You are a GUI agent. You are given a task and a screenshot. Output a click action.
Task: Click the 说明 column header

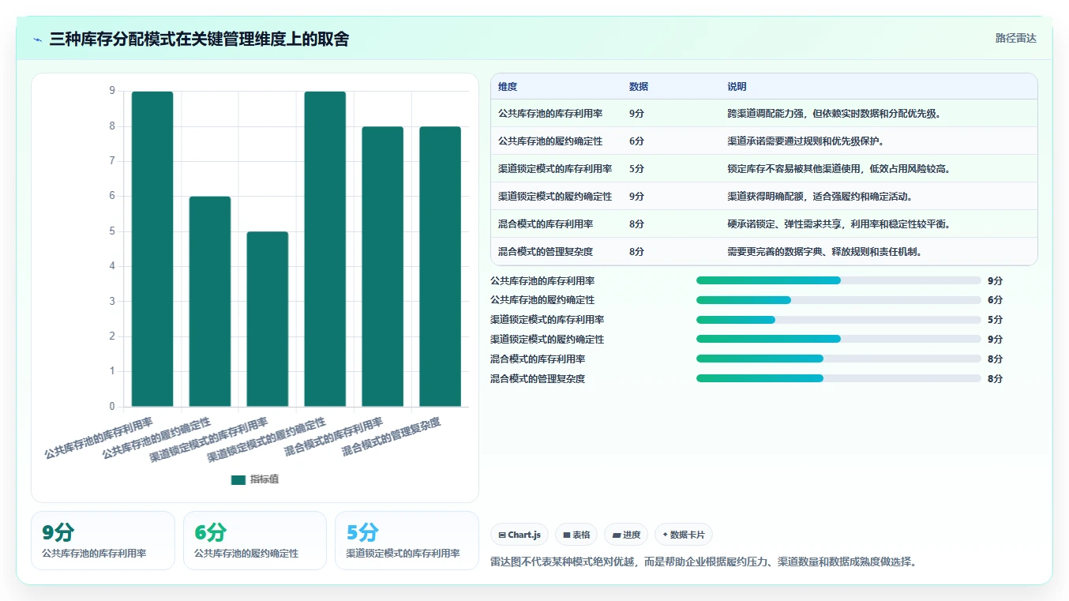[x=737, y=87]
